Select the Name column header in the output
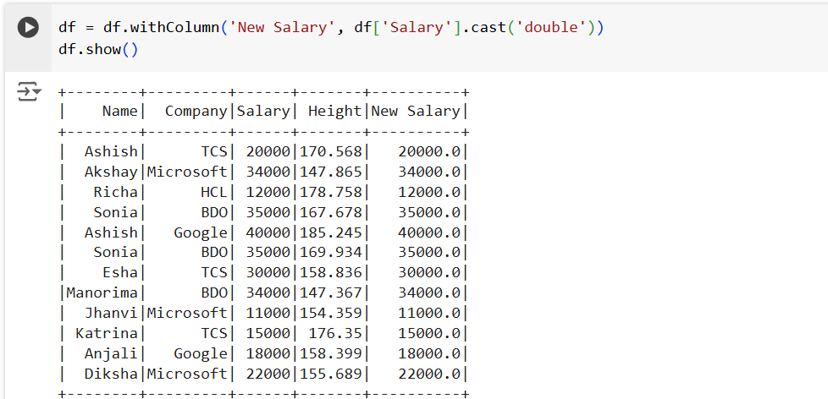Screen dimensions: 828x399 point(119,111)
